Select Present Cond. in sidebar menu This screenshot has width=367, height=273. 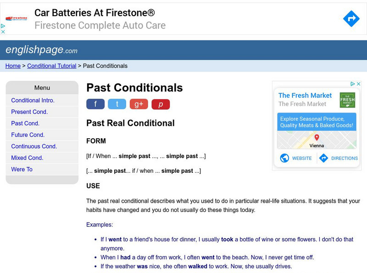pyautogui.click(x=29, y=112)
